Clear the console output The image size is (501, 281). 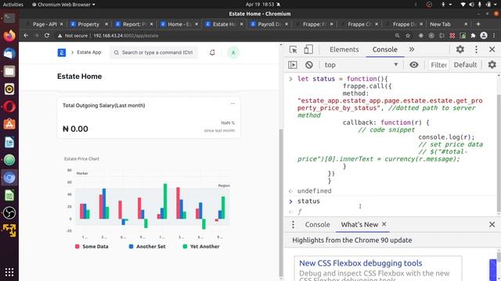pos(309,65)
